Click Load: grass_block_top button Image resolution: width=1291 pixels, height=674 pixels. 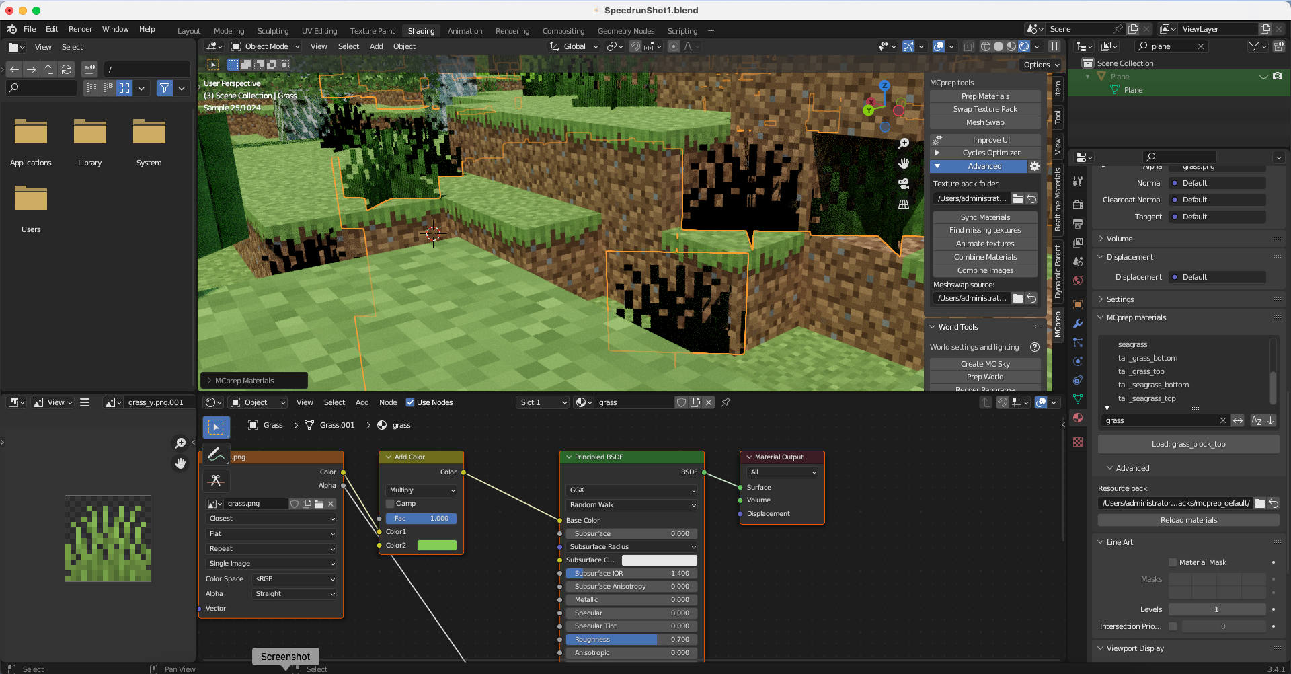1188,444
